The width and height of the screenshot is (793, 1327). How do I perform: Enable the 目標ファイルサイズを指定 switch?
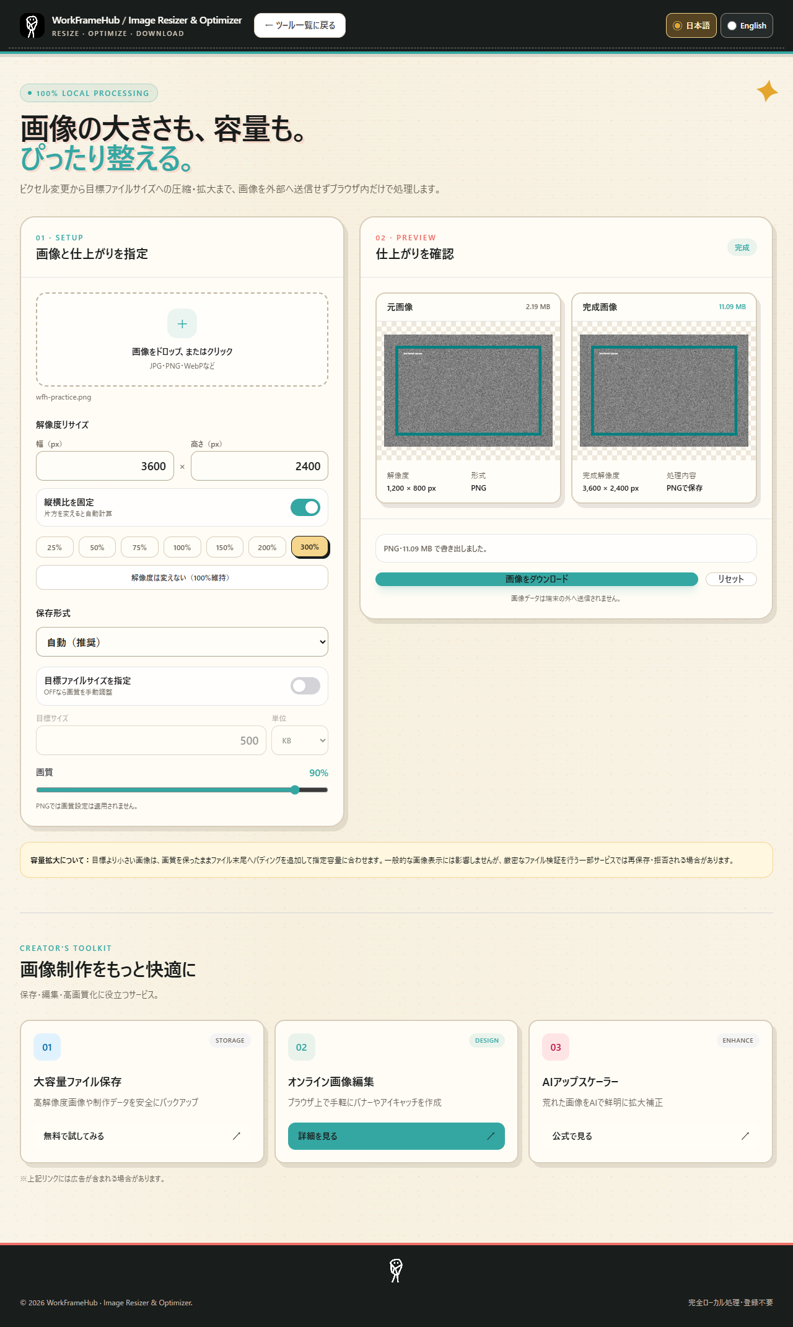coord(305,686)
